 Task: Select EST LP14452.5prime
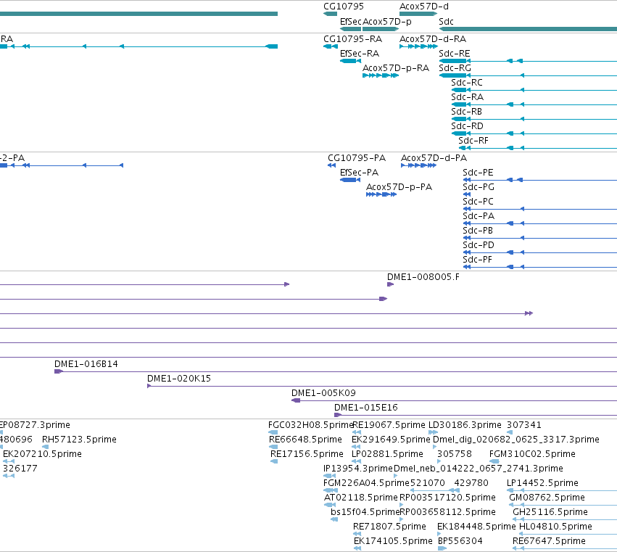562,490
